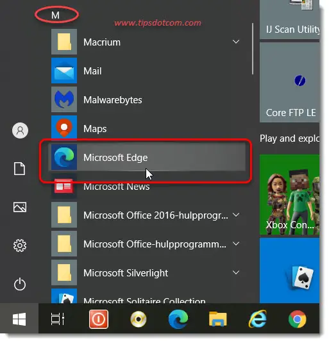The image size is (329, 343).
Task: Launch Internet Explorer from the taskbar
Action: point(258,319)
